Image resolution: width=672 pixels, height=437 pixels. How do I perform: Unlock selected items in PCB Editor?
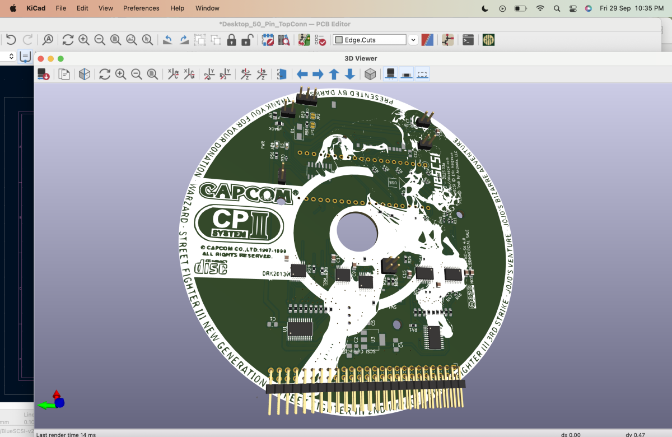[x=247, y=40]
